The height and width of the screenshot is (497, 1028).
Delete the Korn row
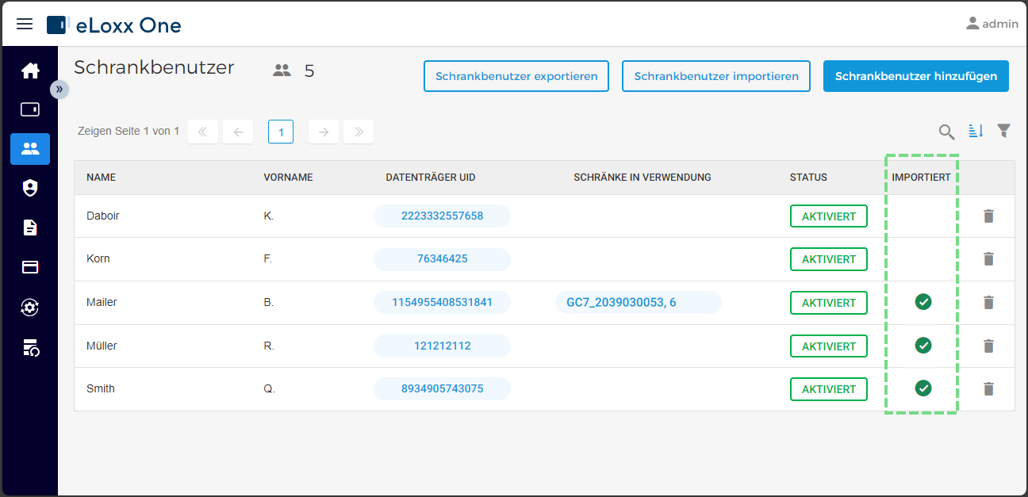pos(988,258)
